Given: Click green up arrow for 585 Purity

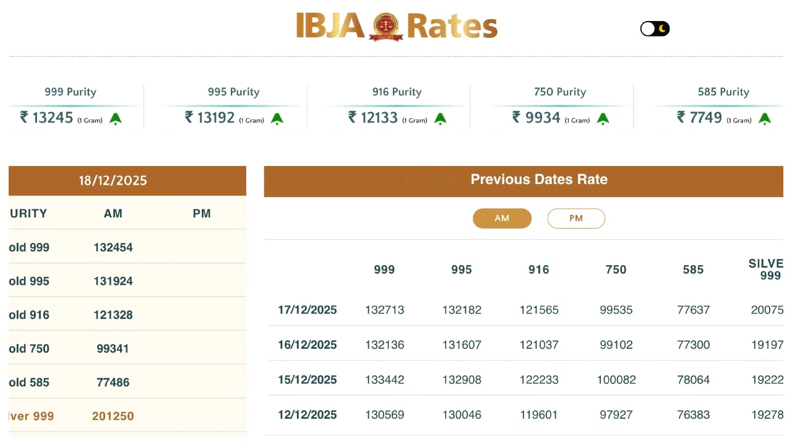Looking at the screenshot, I should [x=765, y=118].
